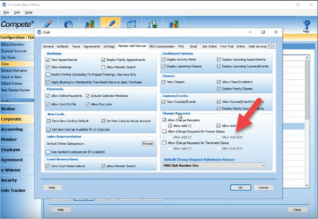The width and height of the screenshot is (318, 219).
Task: Open the File menu
Action: click(6, 12)
